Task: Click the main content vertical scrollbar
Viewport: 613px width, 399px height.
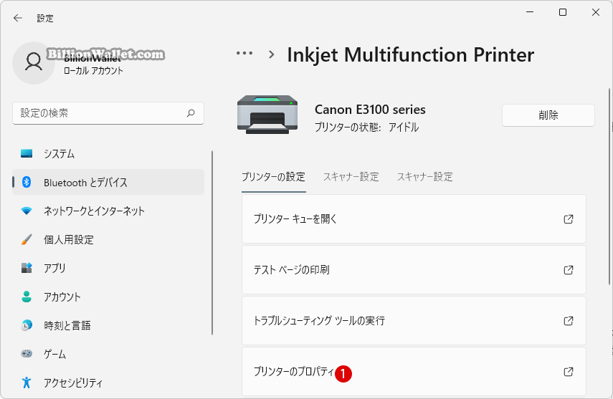Action: point(609,186)
